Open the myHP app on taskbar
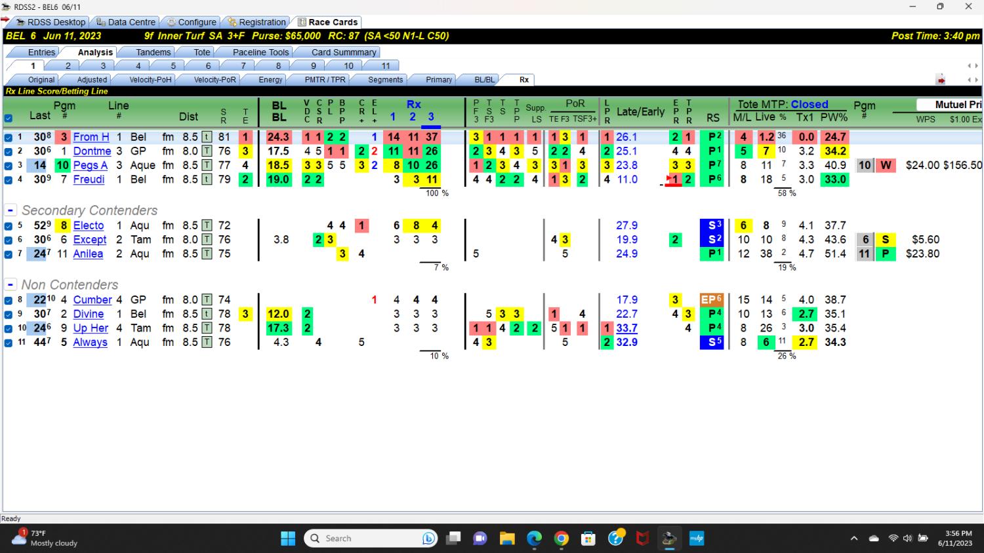Image resolution: width=984 pixels, height=553 pixels. pyautogui.click(x=696, y=539)
